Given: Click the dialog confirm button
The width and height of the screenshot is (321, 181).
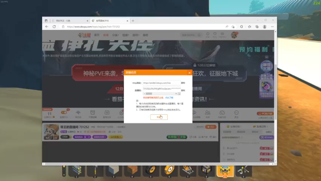Looking at the screenshot, I should [x=159, y=117].
